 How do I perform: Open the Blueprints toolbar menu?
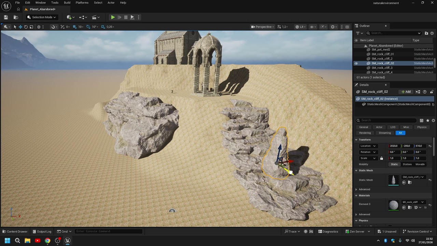pos(83,17)
